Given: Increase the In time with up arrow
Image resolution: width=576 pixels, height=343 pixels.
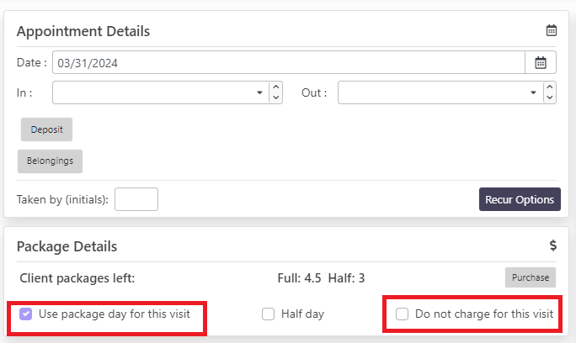Looking at the screenshot, I should point(275,87).
